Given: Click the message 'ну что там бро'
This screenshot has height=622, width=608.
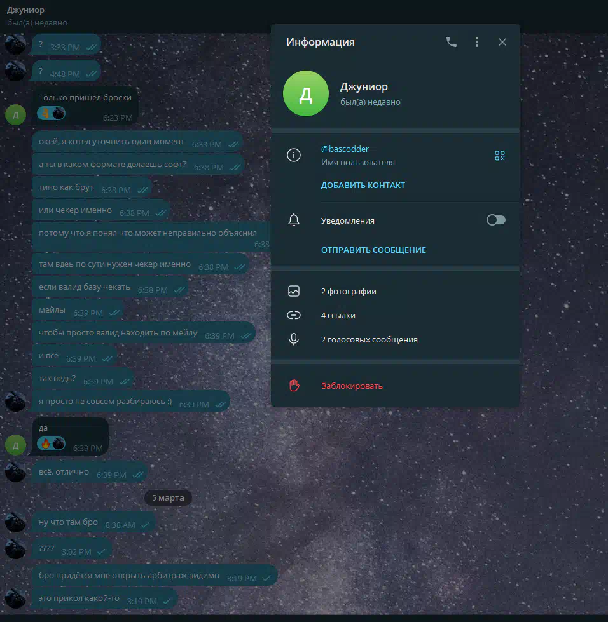Looking at the screenshot, I should click(93, 523).
